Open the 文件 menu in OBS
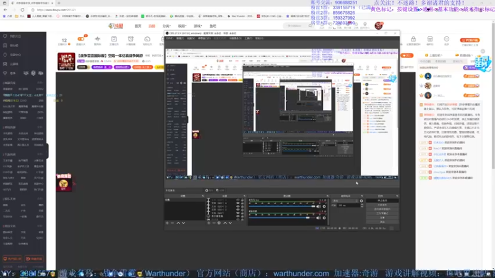 click(169, 38)
